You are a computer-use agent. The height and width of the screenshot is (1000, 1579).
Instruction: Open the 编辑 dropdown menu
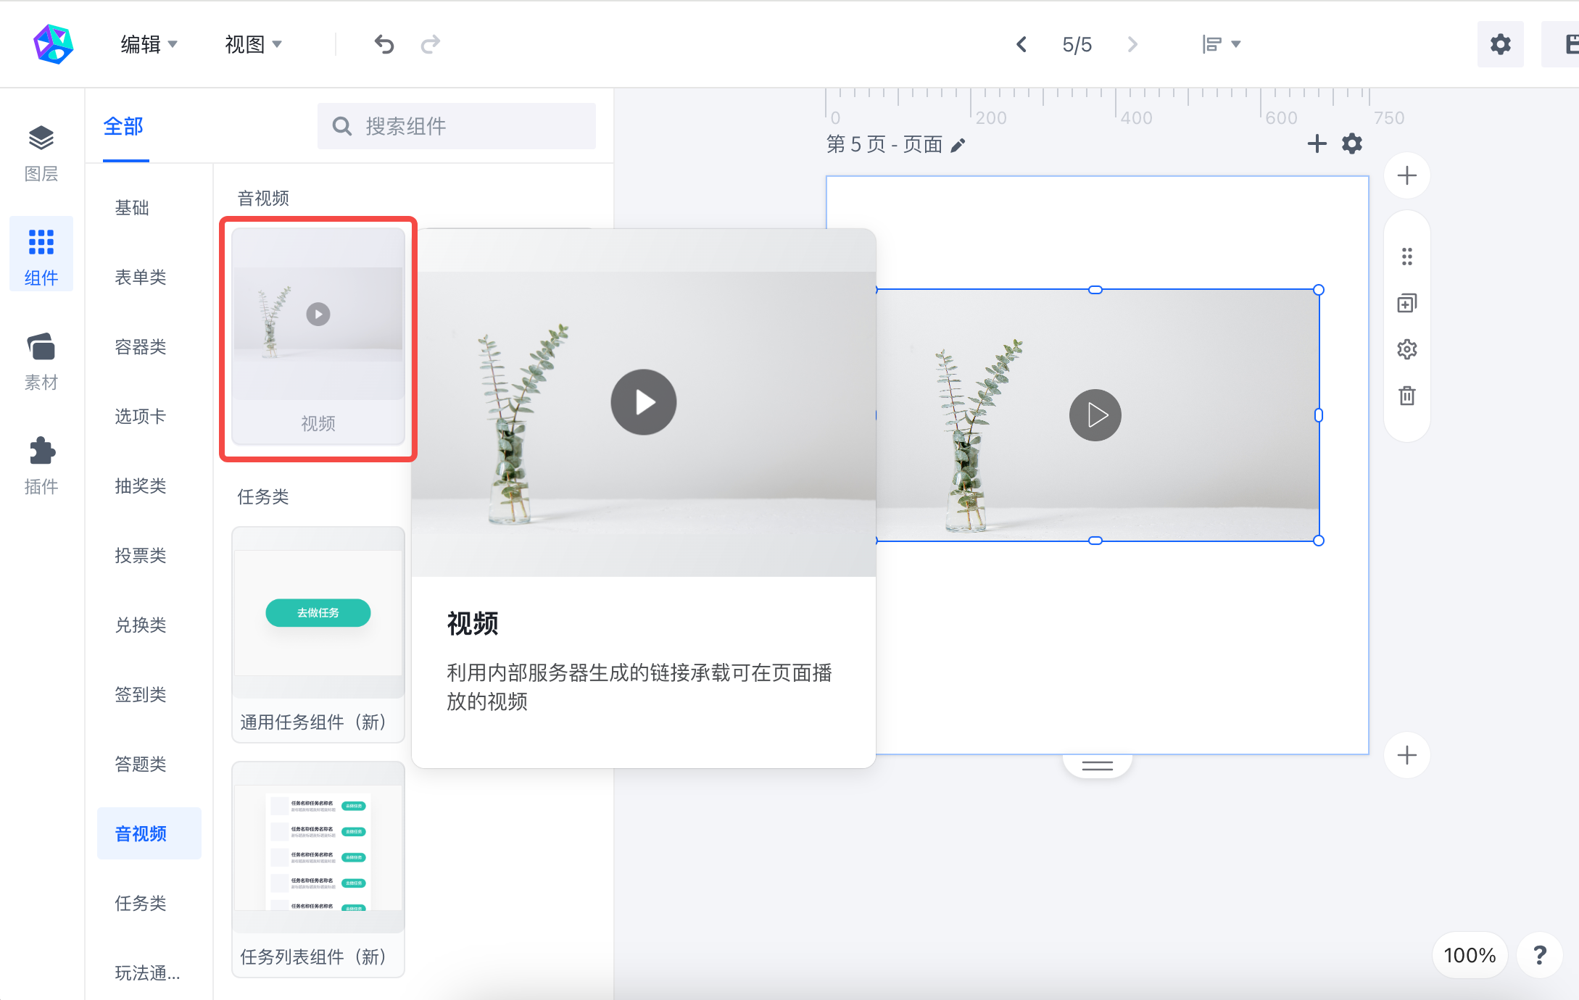pos(149,45)
